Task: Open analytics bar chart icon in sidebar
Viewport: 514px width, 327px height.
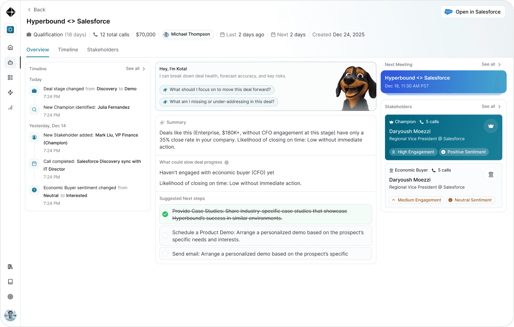Action: [10, 107]
